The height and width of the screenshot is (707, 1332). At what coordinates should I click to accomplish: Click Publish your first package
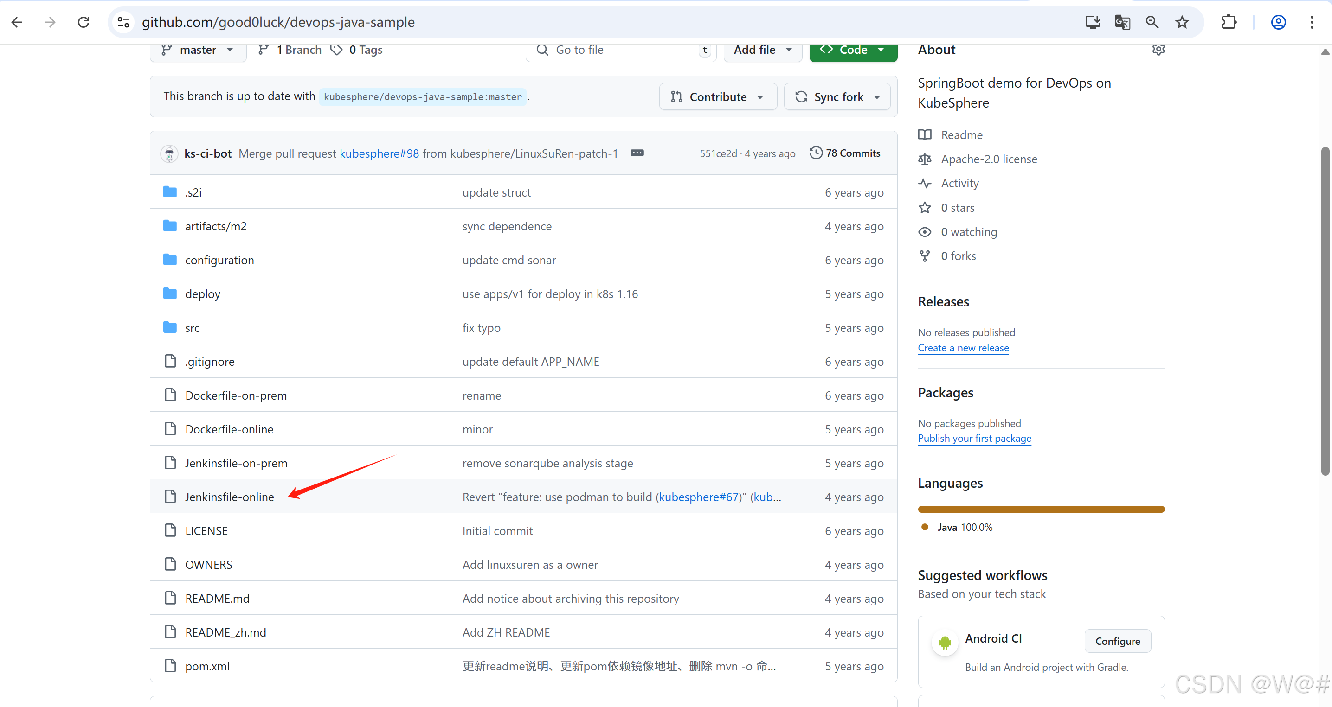pyautogui.click(x=974, y=439)
